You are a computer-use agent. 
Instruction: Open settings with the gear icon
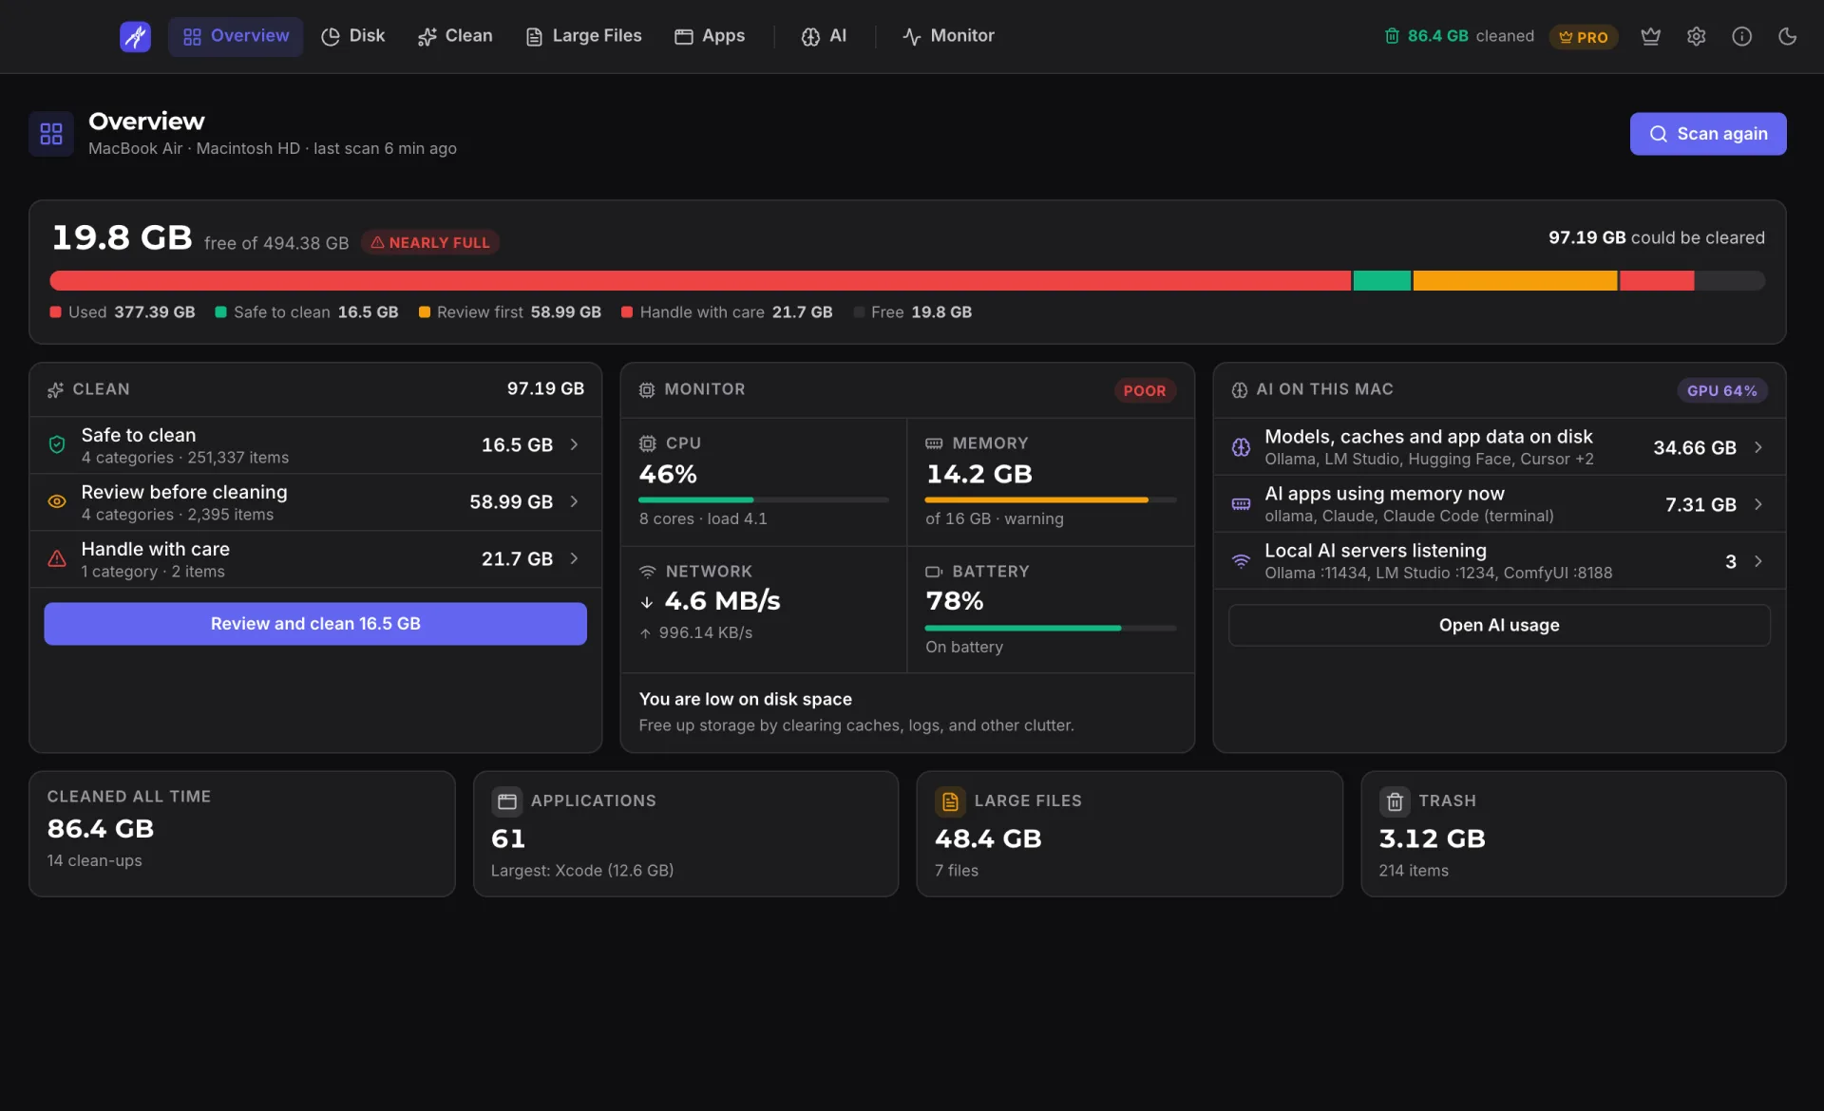[x=1697, y=36]
